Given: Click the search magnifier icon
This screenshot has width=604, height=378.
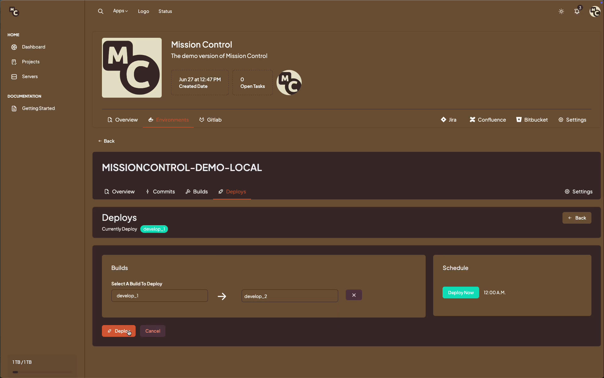Looking at the screenshot, I should 101,11.
